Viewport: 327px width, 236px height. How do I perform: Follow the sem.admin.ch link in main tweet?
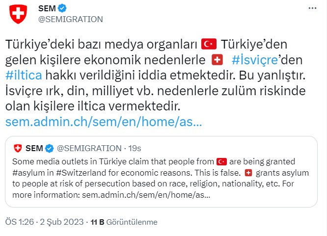103,122
